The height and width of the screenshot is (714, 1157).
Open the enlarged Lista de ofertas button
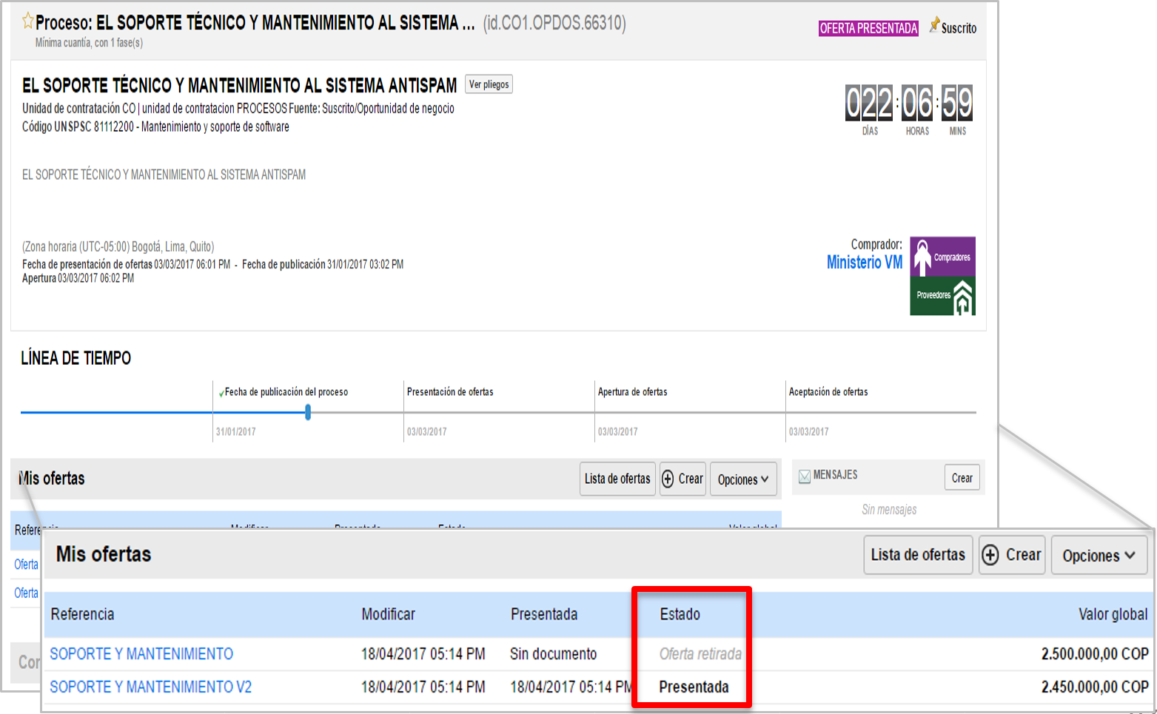pyautogui.click(x=917, y=555)
